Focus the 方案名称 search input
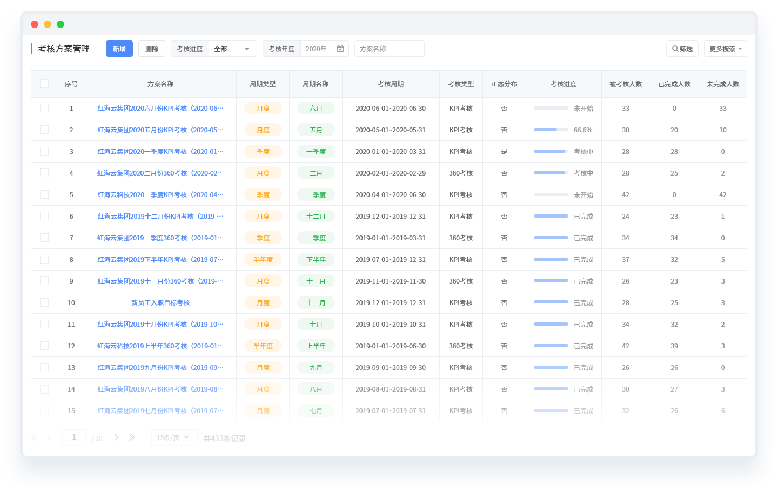The image size is (778, 486). pyautogui.click(x=390, y=49)
